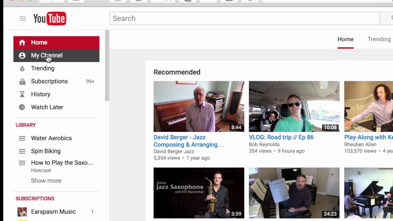Open Earspasm Music subscription
The height and width of the screenshot is (221, 393).
(x=53, y=212)
